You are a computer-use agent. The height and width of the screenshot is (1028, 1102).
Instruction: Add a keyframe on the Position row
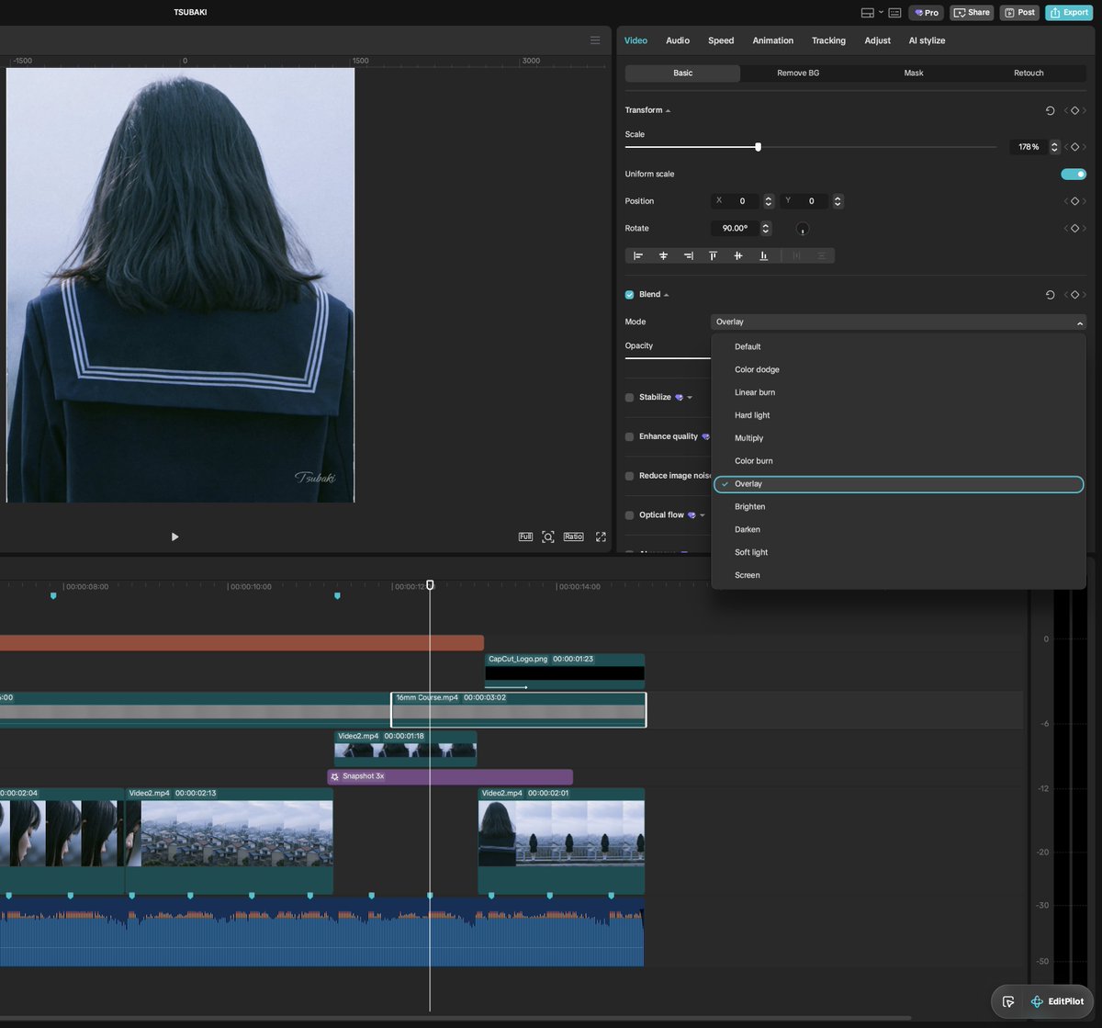click(x=1074, y=201)
